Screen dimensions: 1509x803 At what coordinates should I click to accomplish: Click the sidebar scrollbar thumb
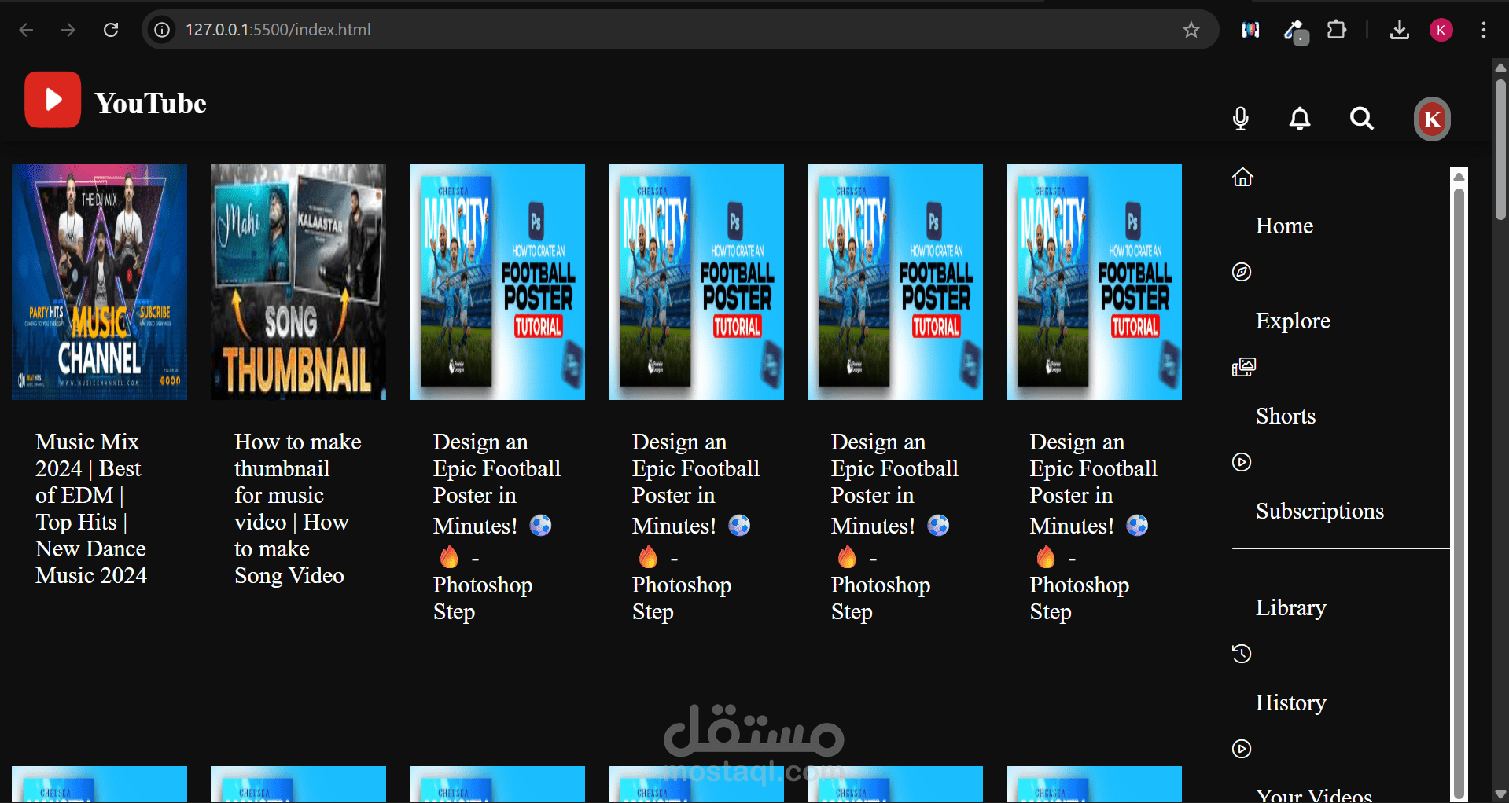point(1459,493)
